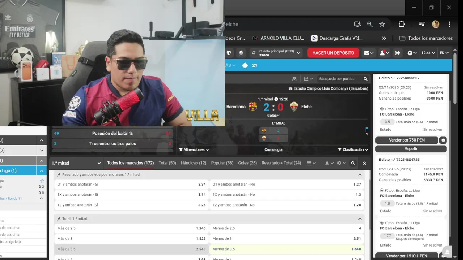Select the Total (50) tab
The image size is (463, 260).
click(x=167, y=163)
